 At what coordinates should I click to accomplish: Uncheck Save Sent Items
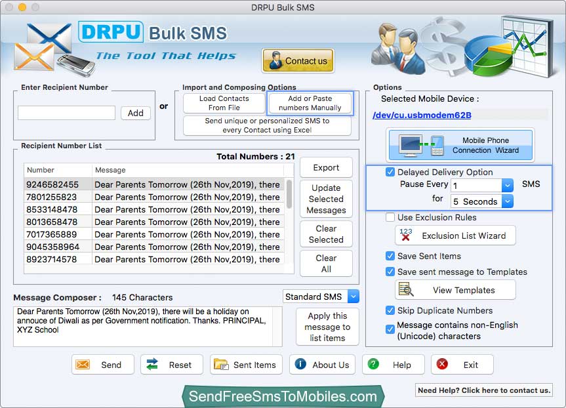point(390,256)
